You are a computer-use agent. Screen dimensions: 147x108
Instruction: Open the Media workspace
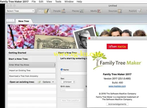[x=96, y=11]
